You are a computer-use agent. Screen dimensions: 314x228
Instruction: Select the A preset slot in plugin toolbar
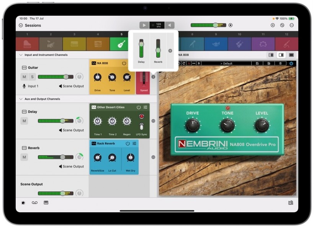click(x=189, y=63)
